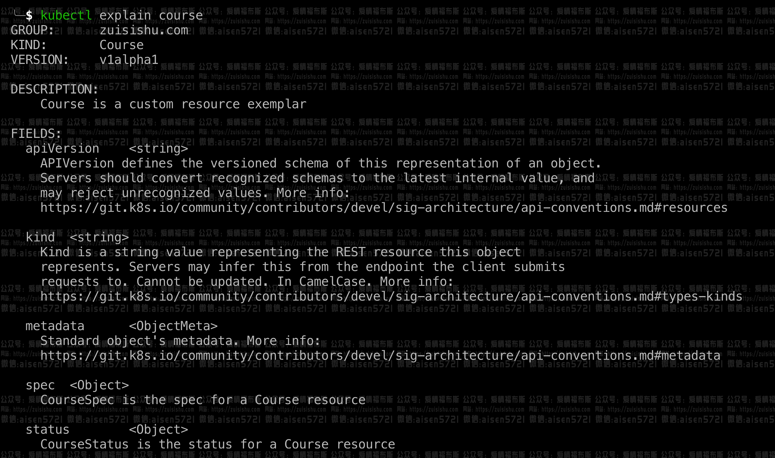
Task: Click the string type next to apiVersion
Action: tap(158, 149)
